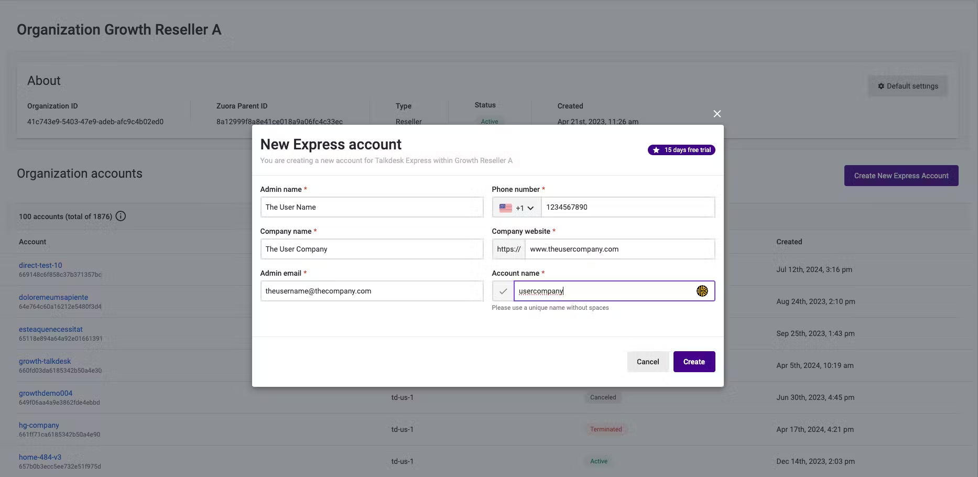Viewport: 978px width, 477px height.
Task: Click the https:// prefix label
Action: [x=509, y=249]
